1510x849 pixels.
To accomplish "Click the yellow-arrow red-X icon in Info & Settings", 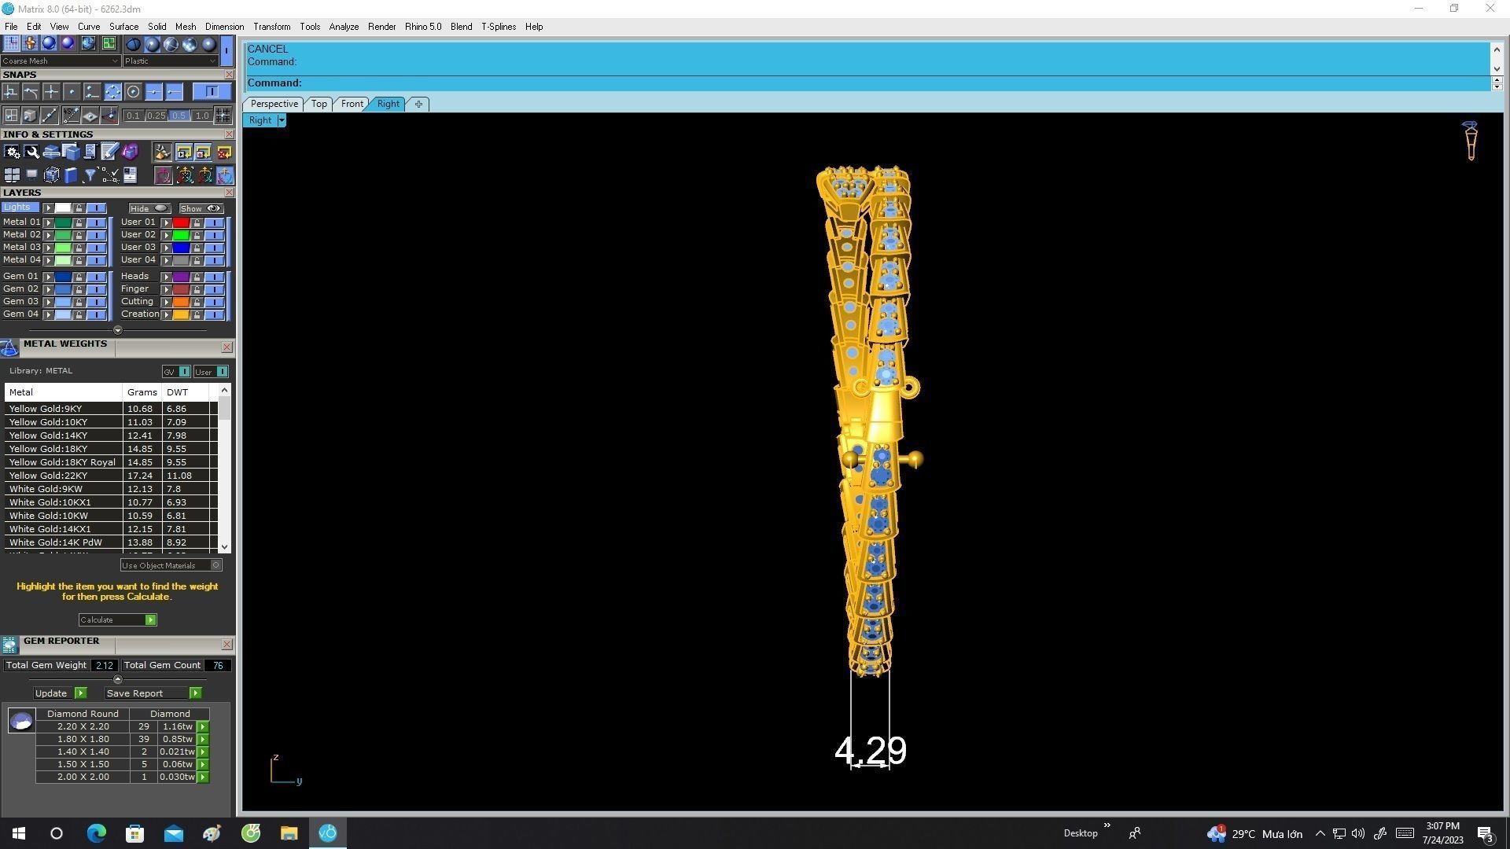I will [224, 152].
